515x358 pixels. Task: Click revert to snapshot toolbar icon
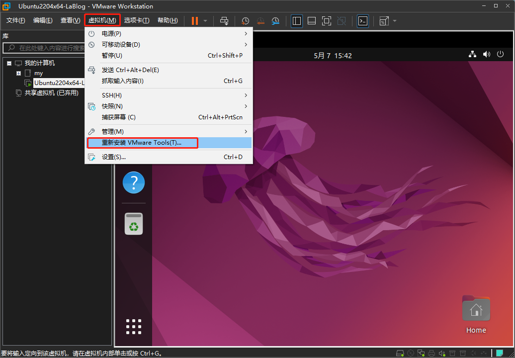tap(260, 21)
